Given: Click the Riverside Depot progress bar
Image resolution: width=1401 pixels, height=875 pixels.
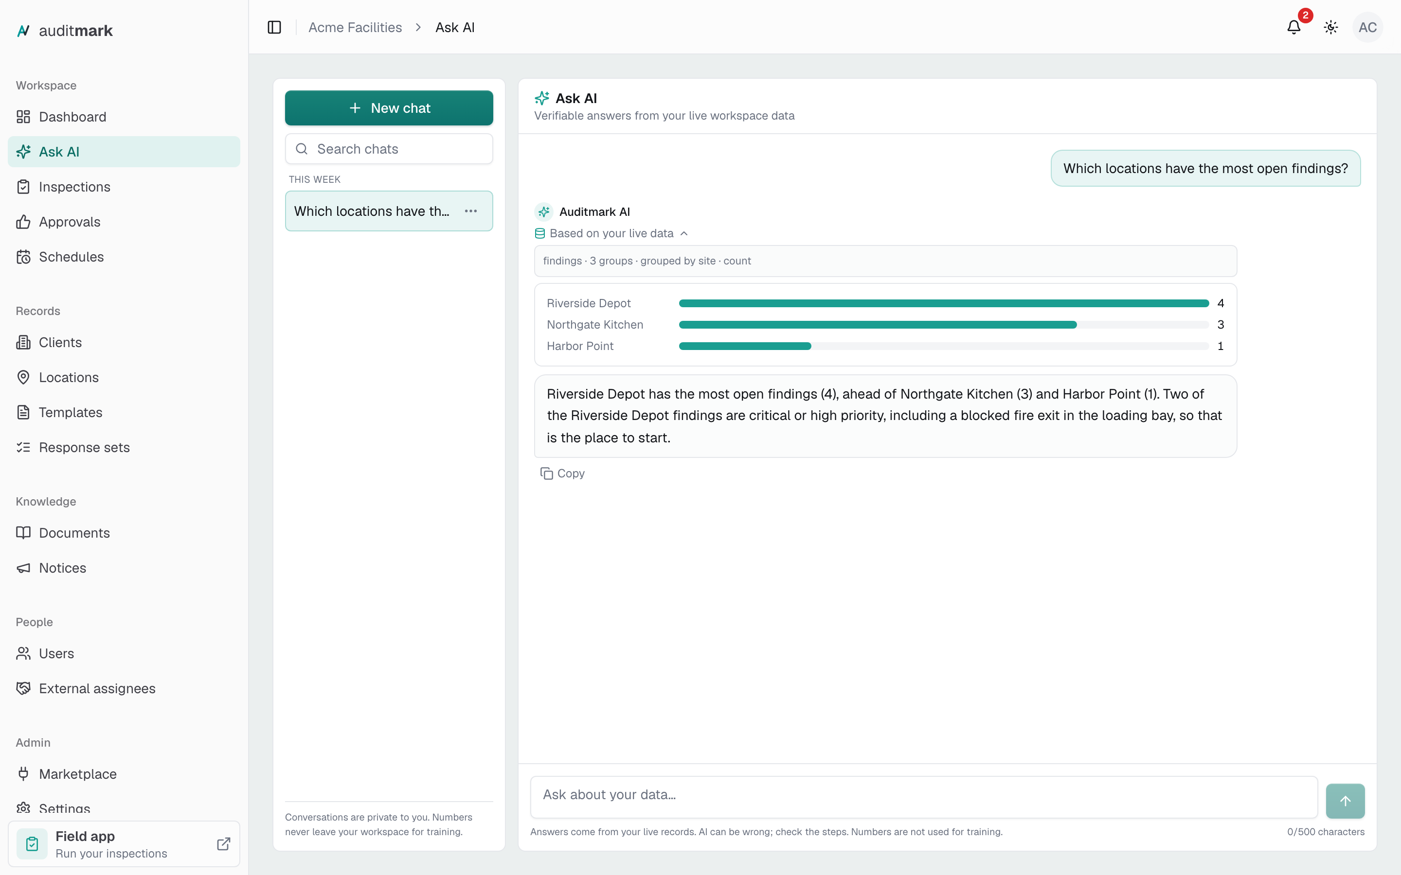Looking at the screenshot, I should [944, 303].
